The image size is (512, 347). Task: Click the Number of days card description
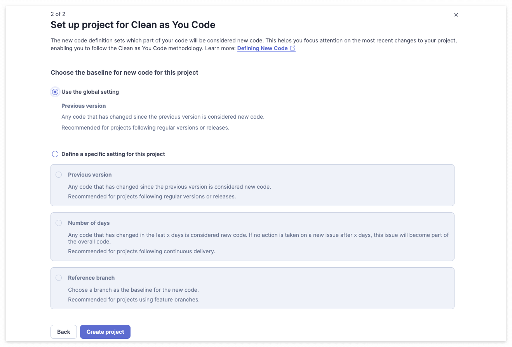(258, 238)
